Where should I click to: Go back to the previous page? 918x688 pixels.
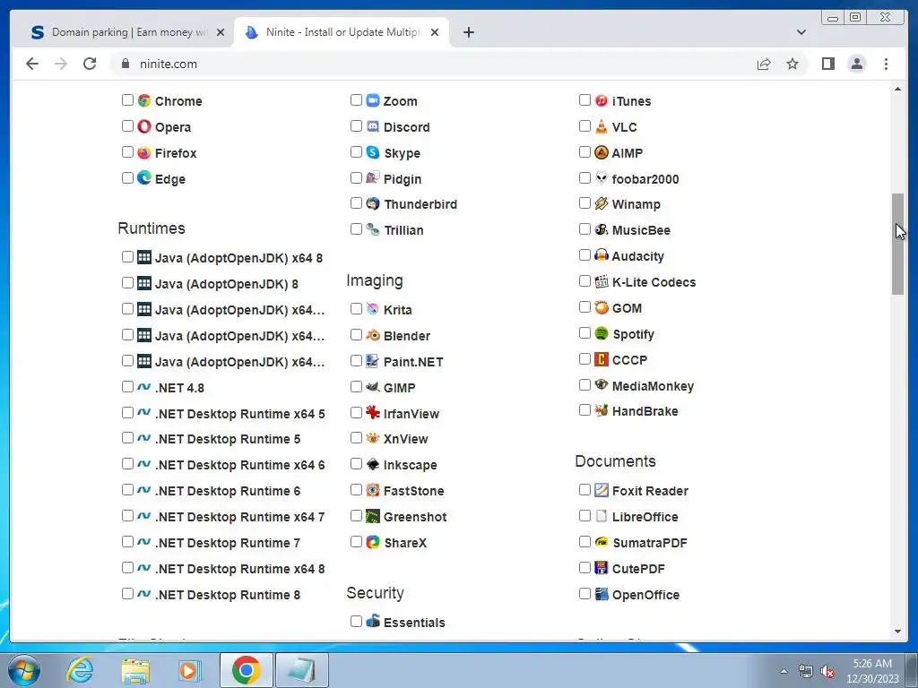pyautogui.click(x=32, y=64)
